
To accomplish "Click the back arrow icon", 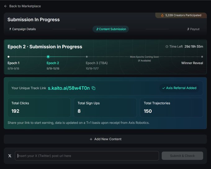I will [x=6, y=6].
